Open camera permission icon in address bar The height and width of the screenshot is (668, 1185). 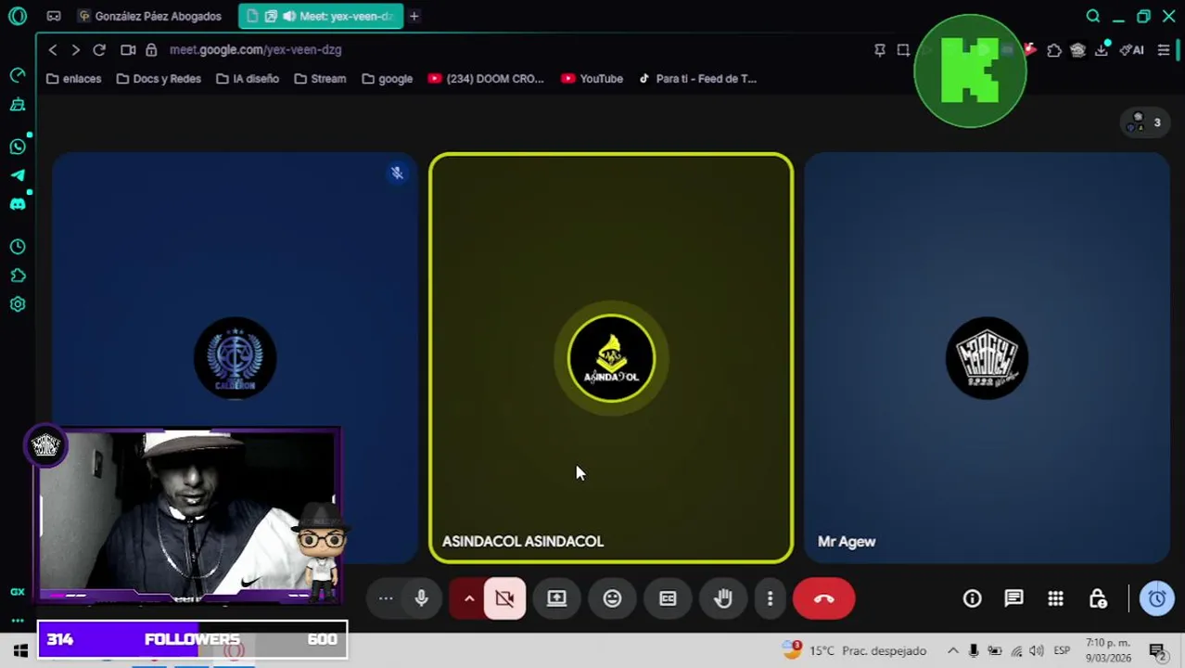tap(128, 50)
